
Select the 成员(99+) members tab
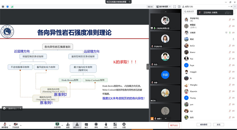point(77,125)
